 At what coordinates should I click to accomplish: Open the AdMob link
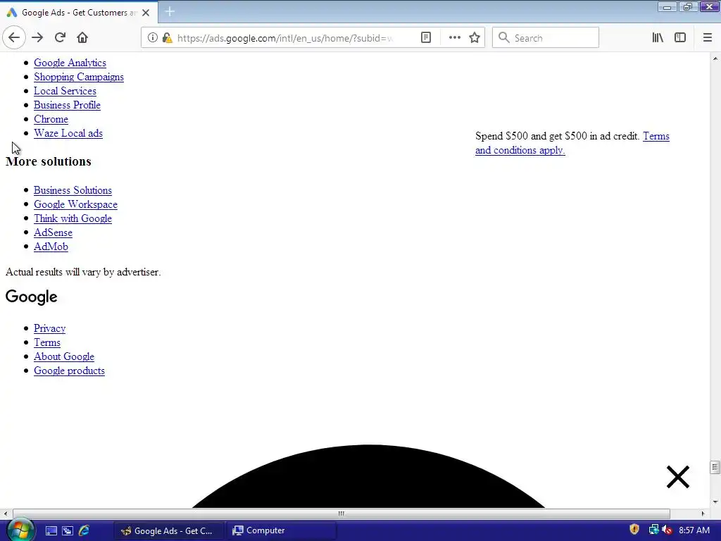51,247
